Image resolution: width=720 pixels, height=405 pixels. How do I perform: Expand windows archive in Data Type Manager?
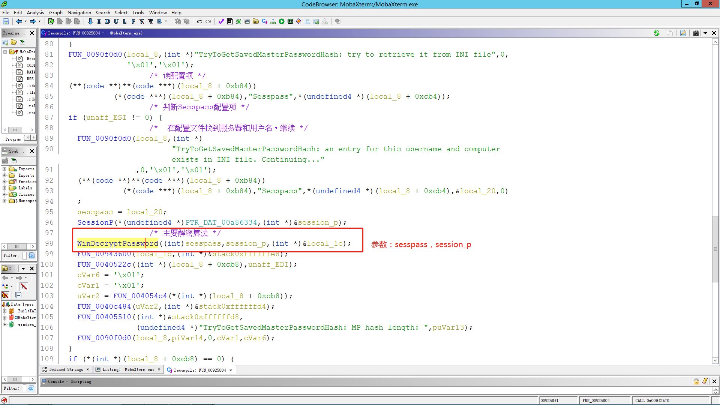pos(4,324)
